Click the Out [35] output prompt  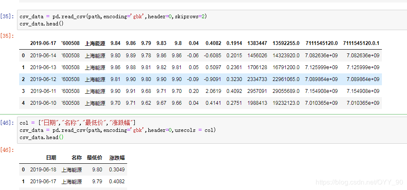[7, 36]
